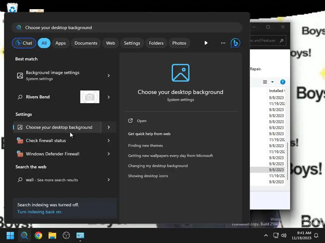The image size is (325, 243).
Task: Select Choose your desktop background result
Action: (x=57, y=127)
